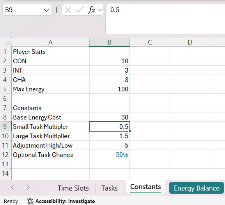
Task: Click the 'Optional Task Chance' cell
Action: 51,155
